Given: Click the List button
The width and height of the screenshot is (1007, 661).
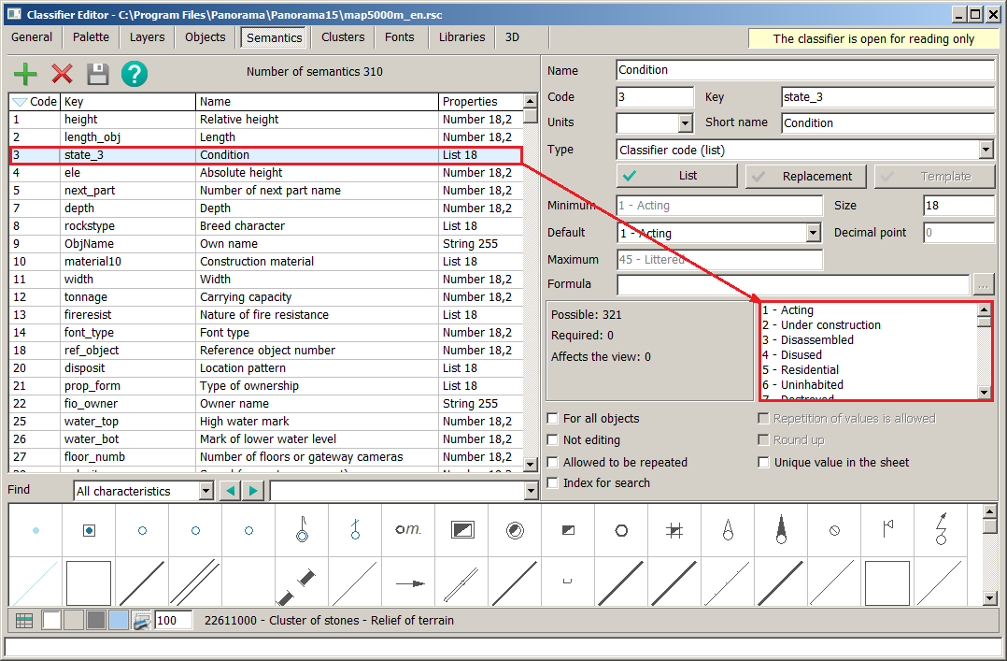Looking at the screenshot, I should pyautogui.click(x=676, y=176).
